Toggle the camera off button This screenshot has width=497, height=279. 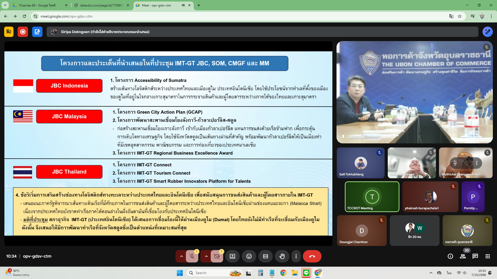217,256
